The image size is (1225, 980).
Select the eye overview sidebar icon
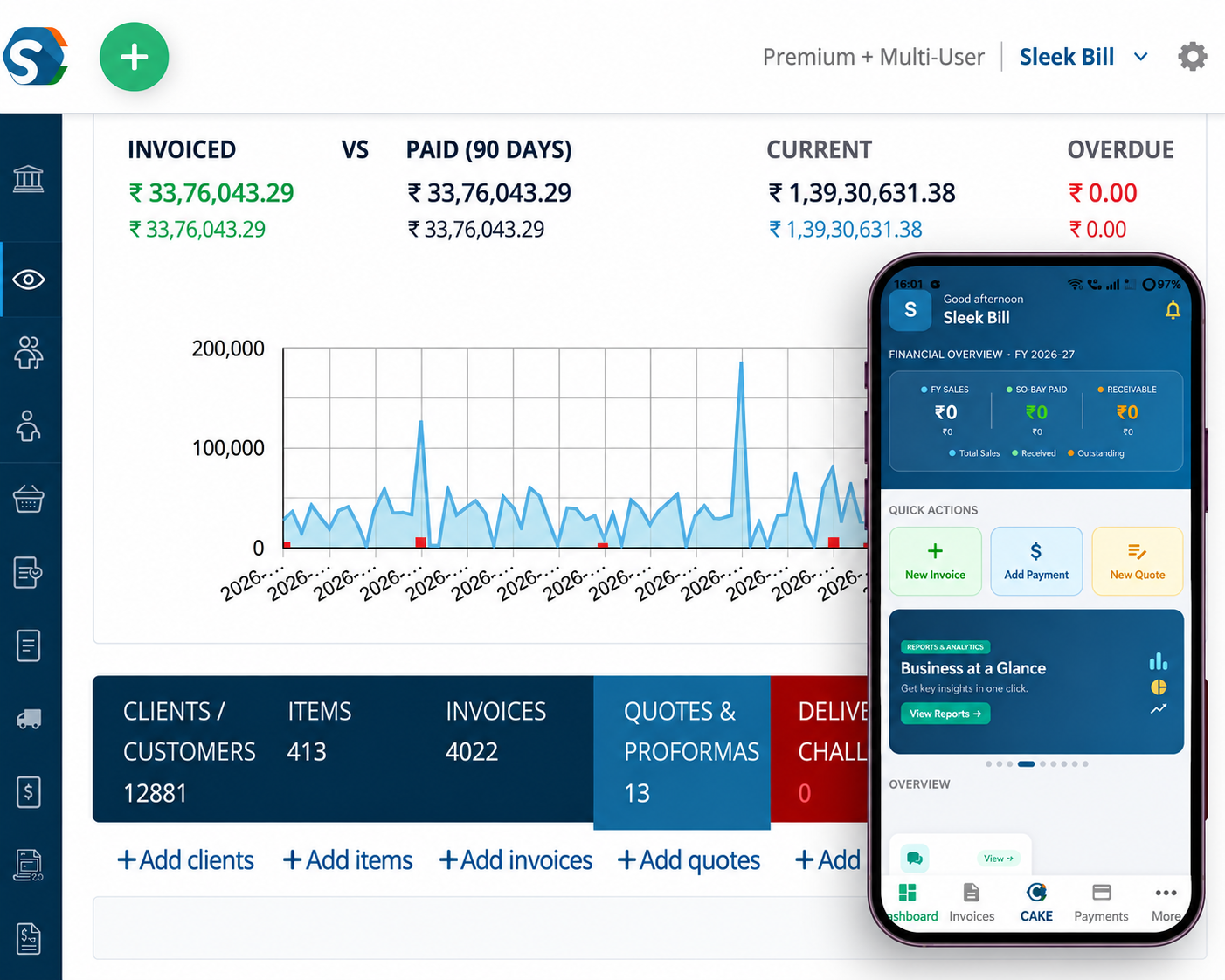29,280
